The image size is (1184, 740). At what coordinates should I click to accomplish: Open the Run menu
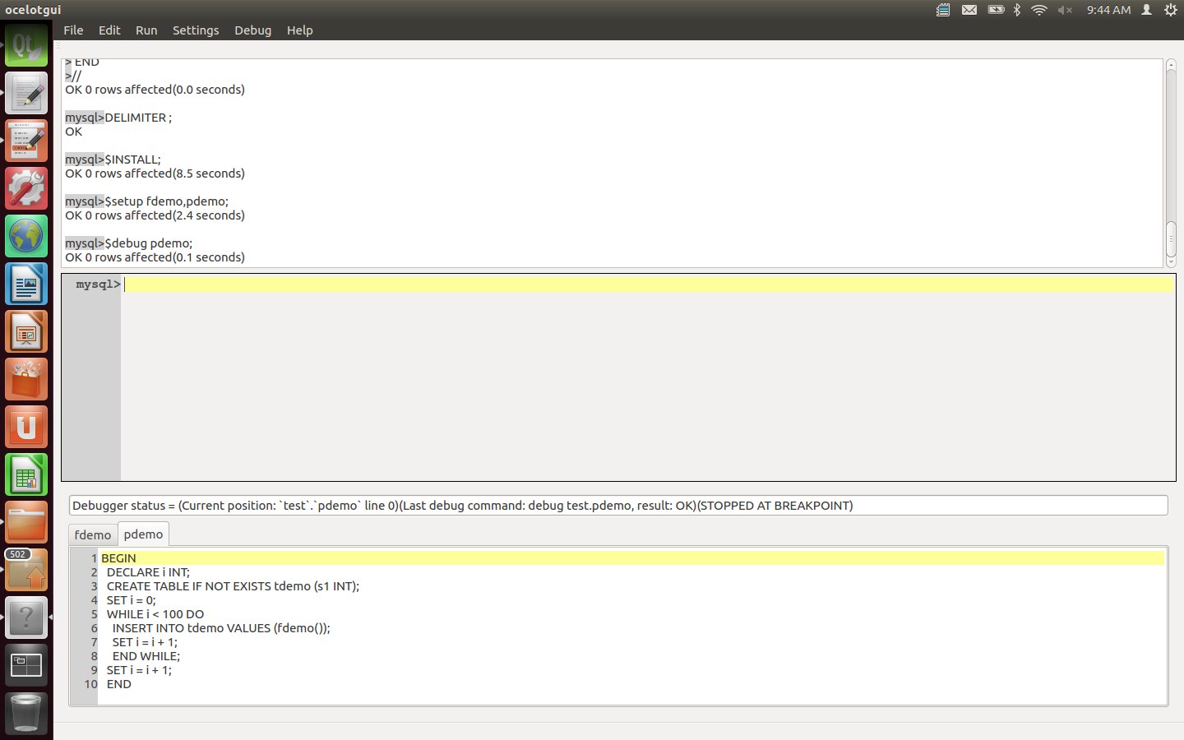coord(146,30)
